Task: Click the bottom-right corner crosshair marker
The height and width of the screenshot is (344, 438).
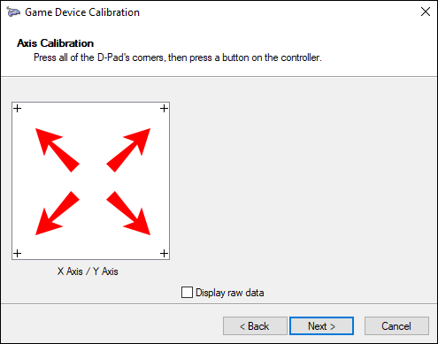Action: click(x=165, y=253)
